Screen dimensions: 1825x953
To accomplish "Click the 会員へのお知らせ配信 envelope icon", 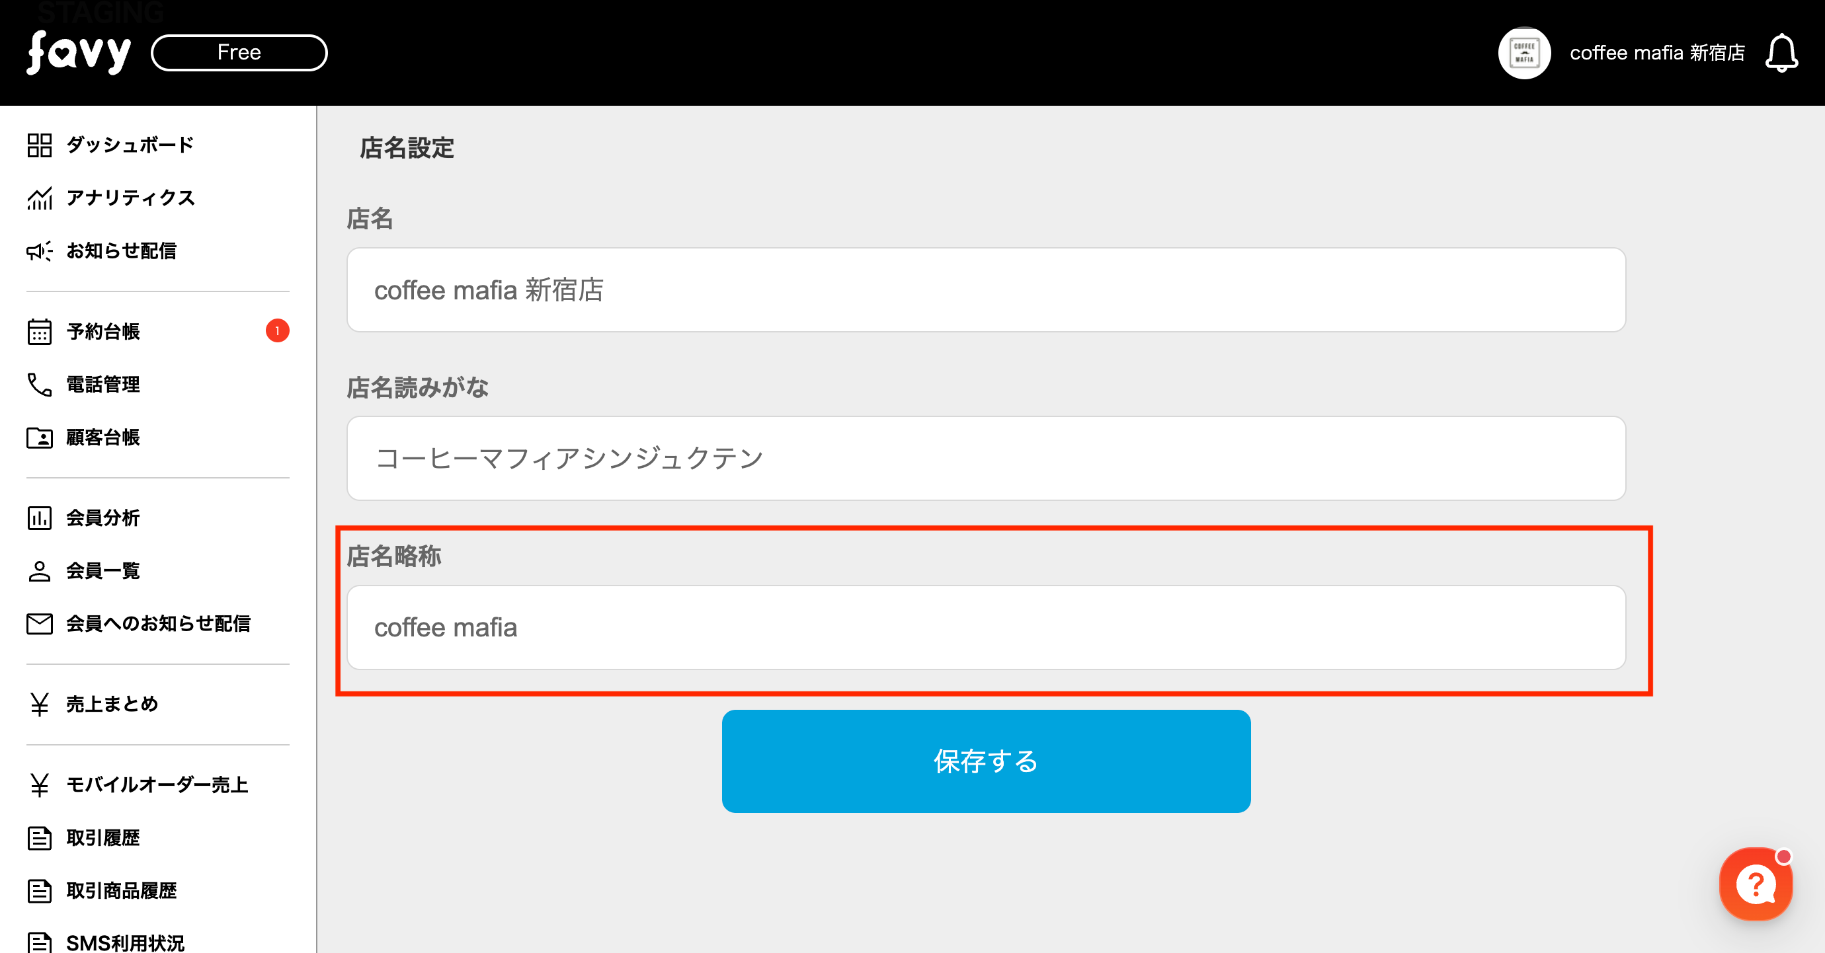I will [x=40, y=624].
